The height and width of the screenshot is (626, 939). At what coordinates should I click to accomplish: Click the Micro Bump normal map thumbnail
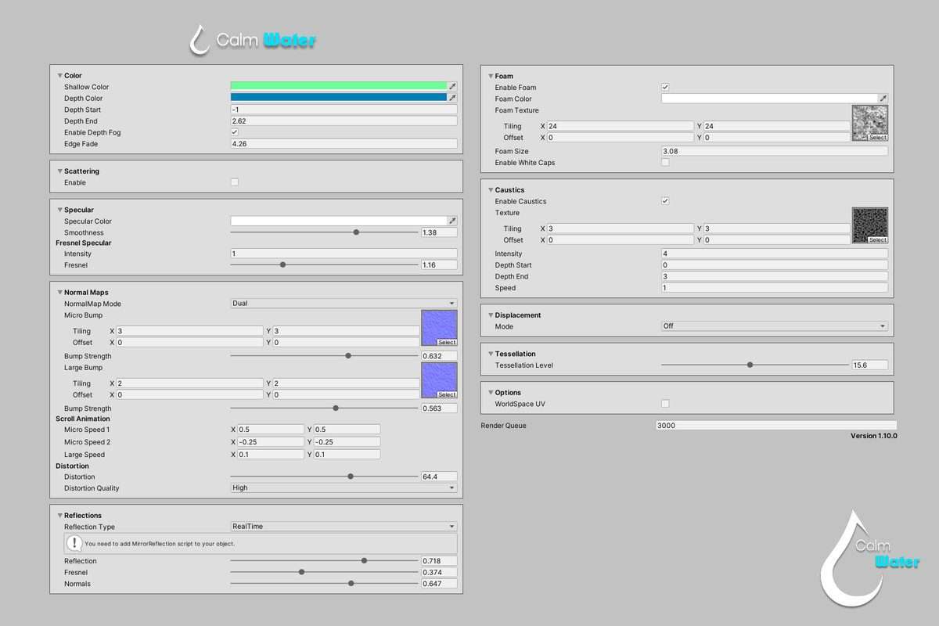tap(439, 328)
